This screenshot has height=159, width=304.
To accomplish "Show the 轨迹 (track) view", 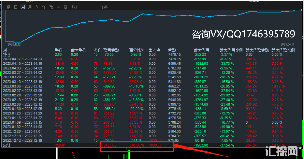I will 103,7.
